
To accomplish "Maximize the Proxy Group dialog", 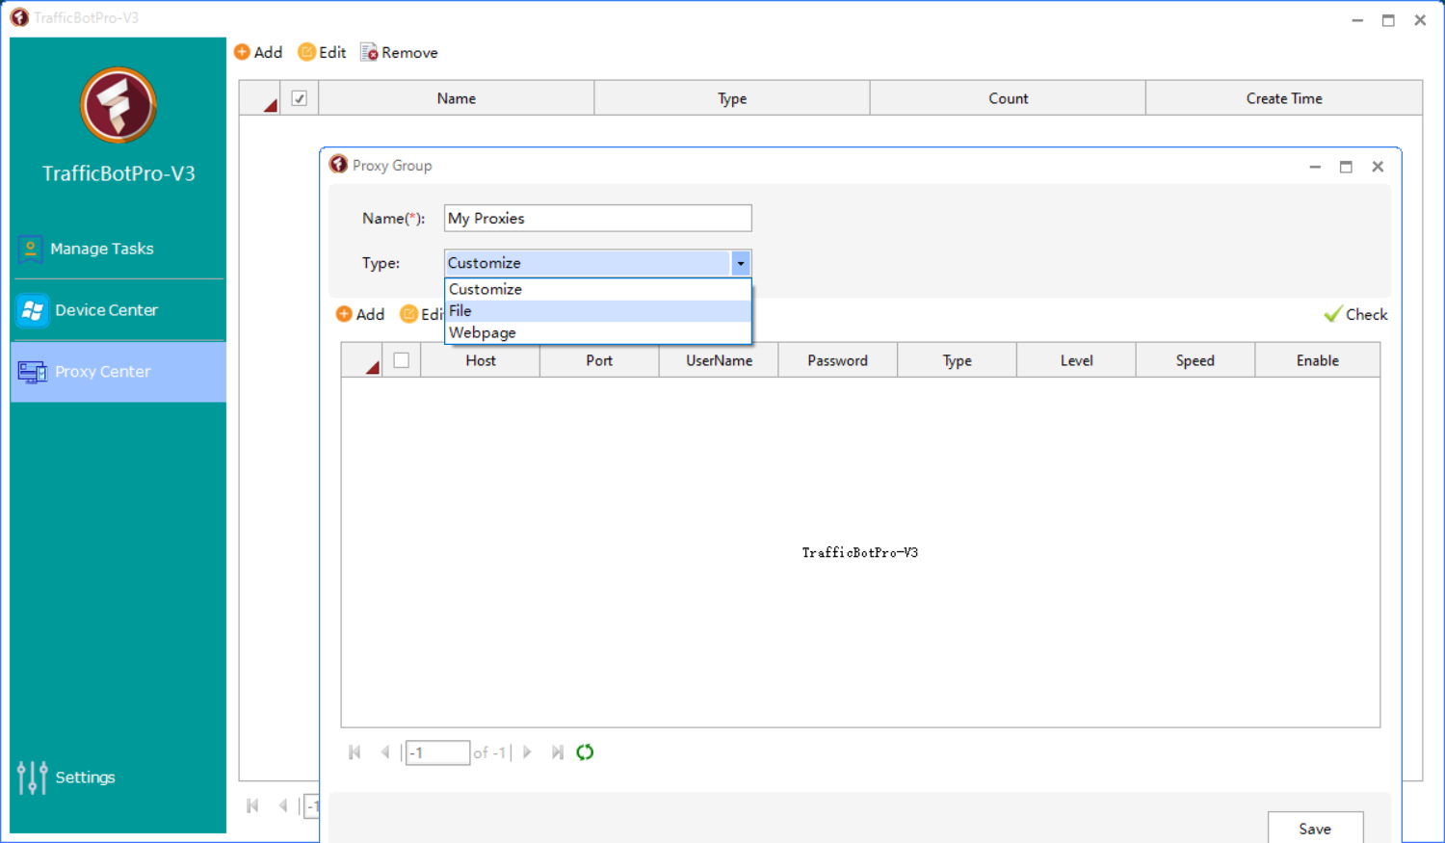I will coord(1346,167).
